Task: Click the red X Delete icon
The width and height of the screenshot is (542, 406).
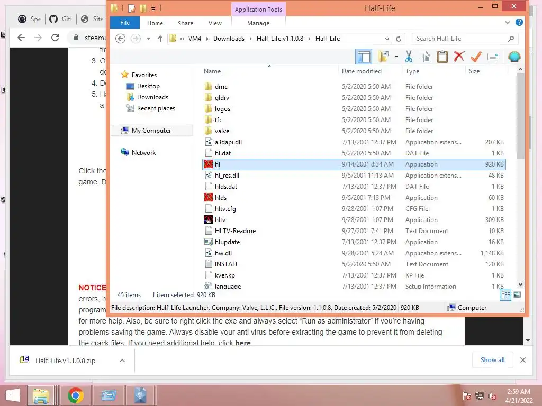Action: 459,57
